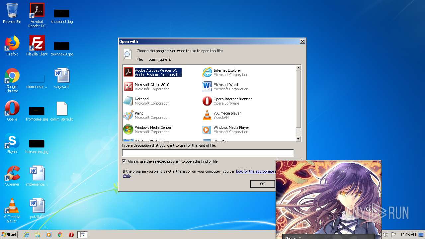Image resolution: width=425 pixels, height=239 pixels.
Task: Uncheck Always use the selected program checkbox
Action: 124,161
